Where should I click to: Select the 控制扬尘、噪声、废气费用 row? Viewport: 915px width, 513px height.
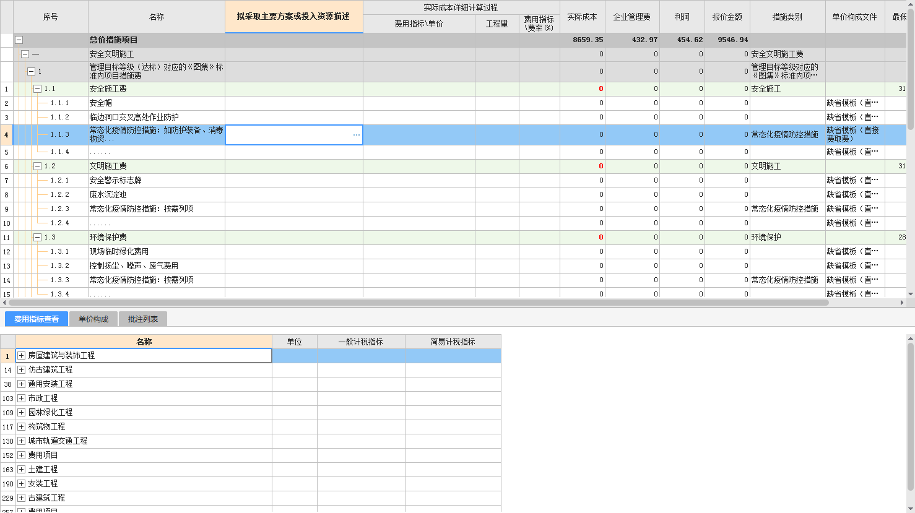coord(157,266)
